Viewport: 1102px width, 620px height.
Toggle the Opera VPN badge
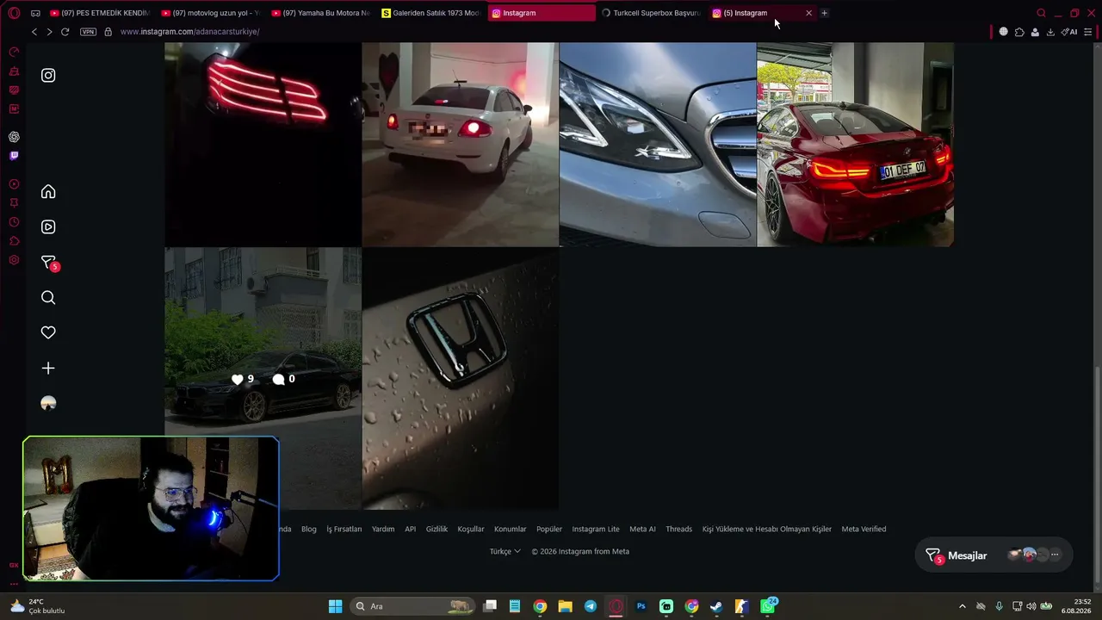pos(88,32)
